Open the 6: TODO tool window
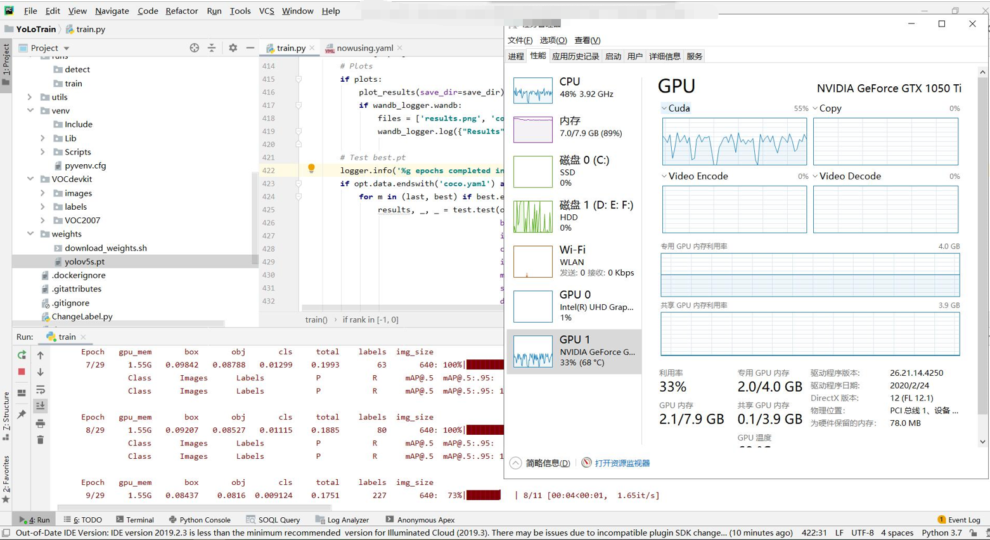 83,520
